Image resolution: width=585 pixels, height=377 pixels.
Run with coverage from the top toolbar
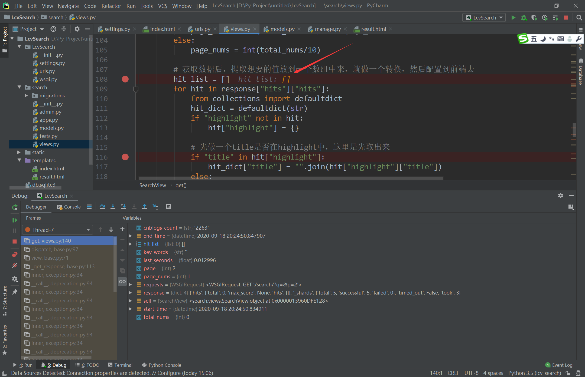tap(534, 18)
